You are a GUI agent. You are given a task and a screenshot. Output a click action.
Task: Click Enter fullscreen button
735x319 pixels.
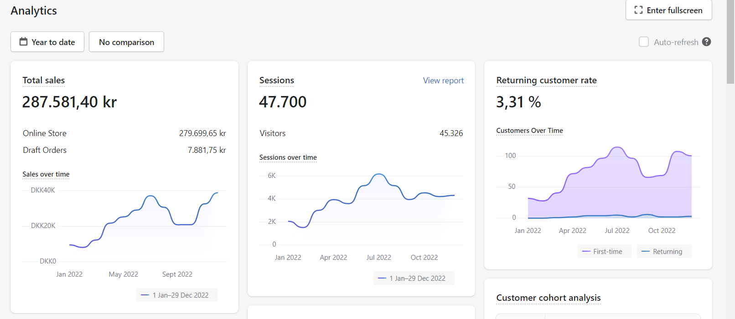[x=668, y=10]
